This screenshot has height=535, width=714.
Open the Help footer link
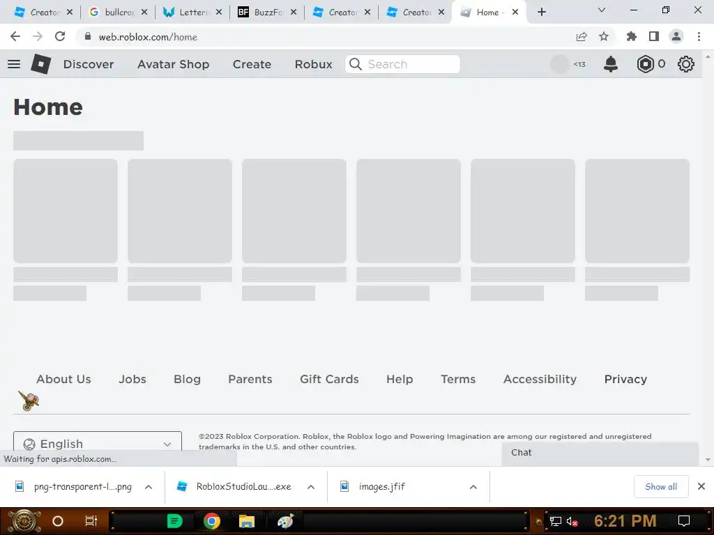[400, 379]
